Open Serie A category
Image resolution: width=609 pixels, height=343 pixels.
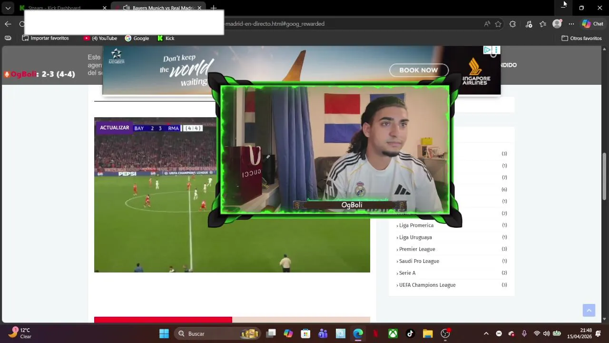pos(407,273)
